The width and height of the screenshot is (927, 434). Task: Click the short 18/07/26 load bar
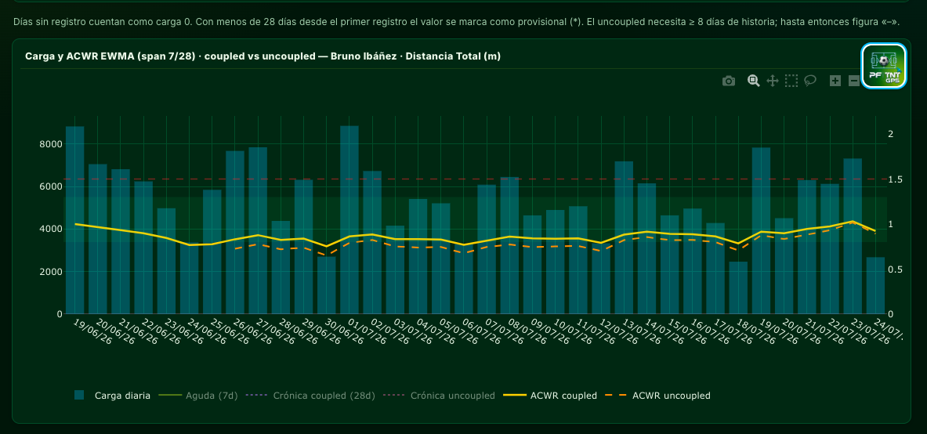(738, 288)
